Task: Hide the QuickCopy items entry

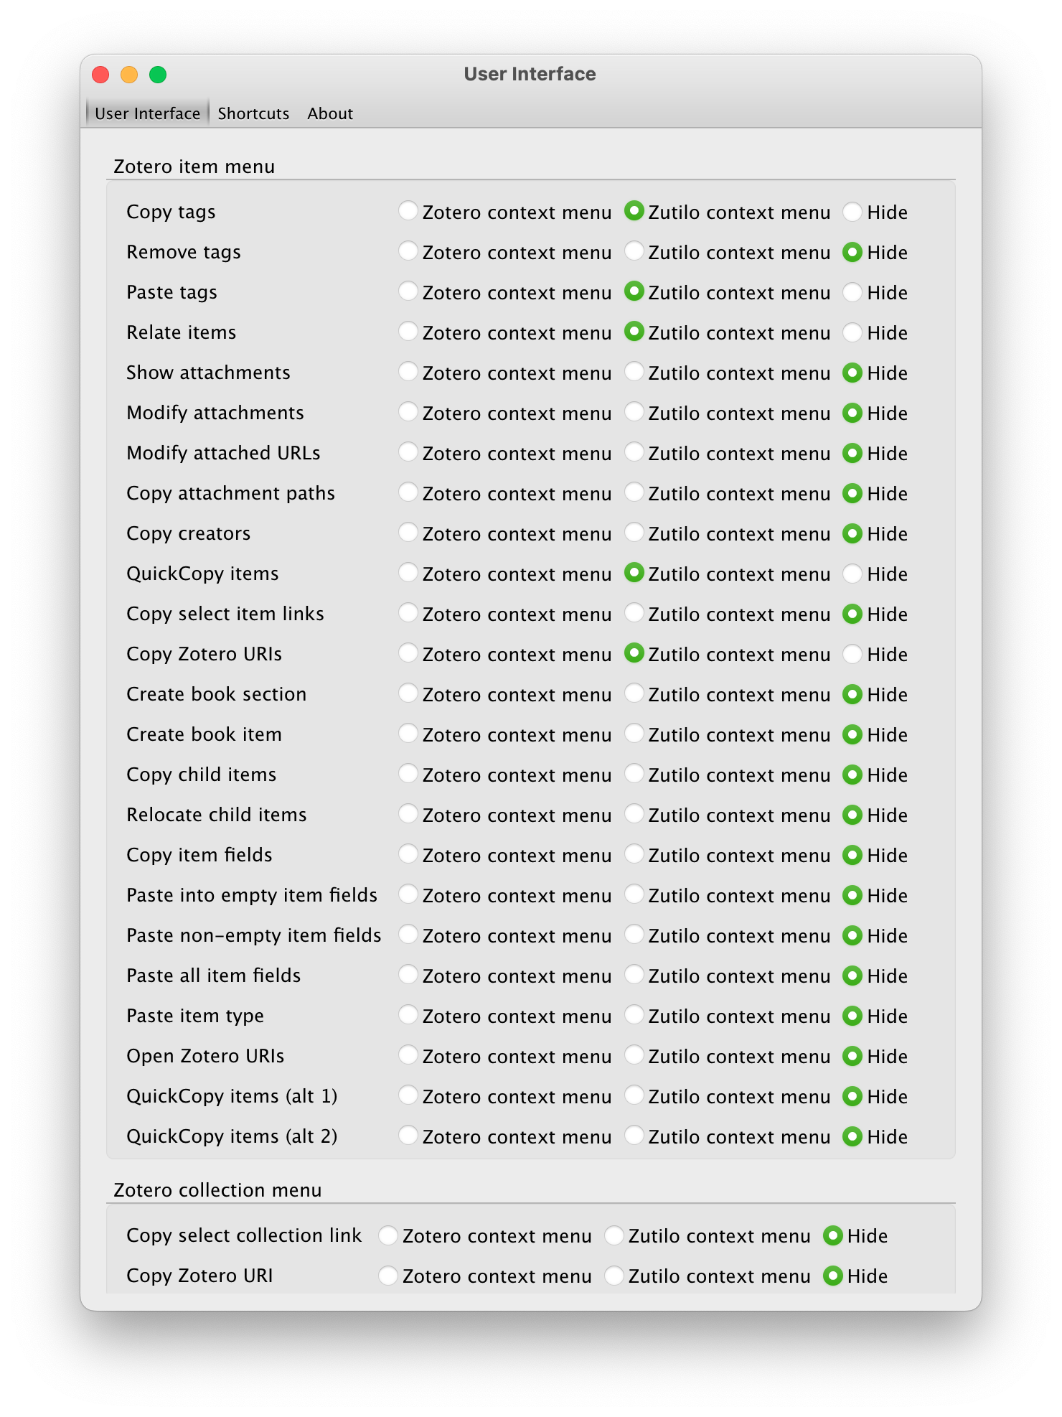Action: 852,573
